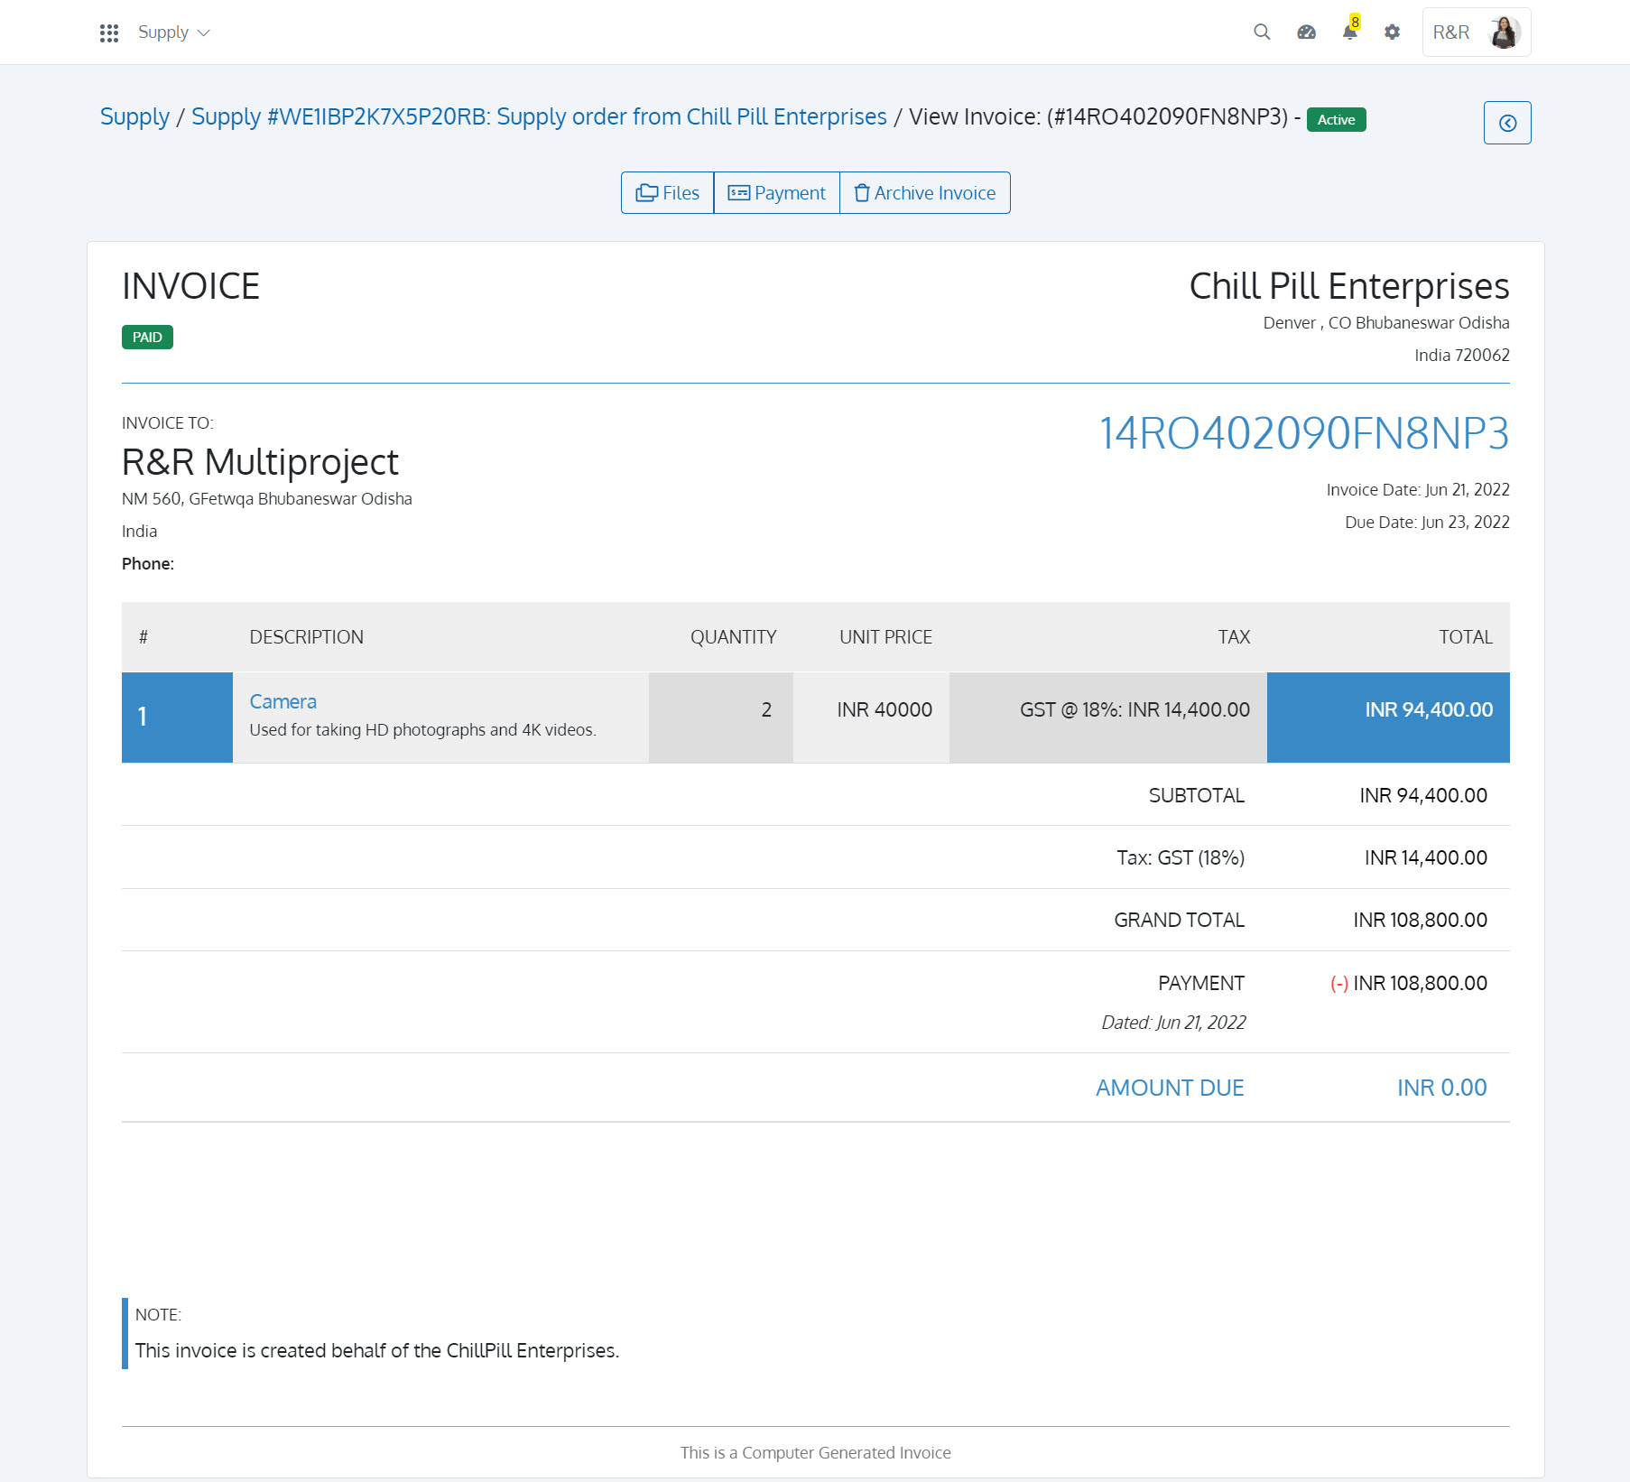Select invoice number 14RO402090FN8NP3 text

(x=1303, y=433)
